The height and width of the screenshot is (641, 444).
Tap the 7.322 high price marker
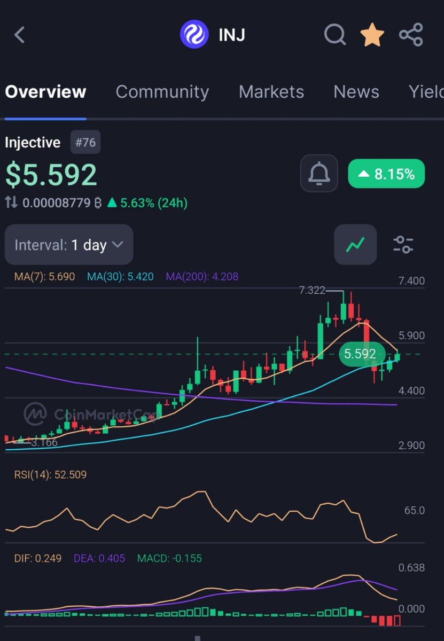pyautogui.click(x=313, y=291)
